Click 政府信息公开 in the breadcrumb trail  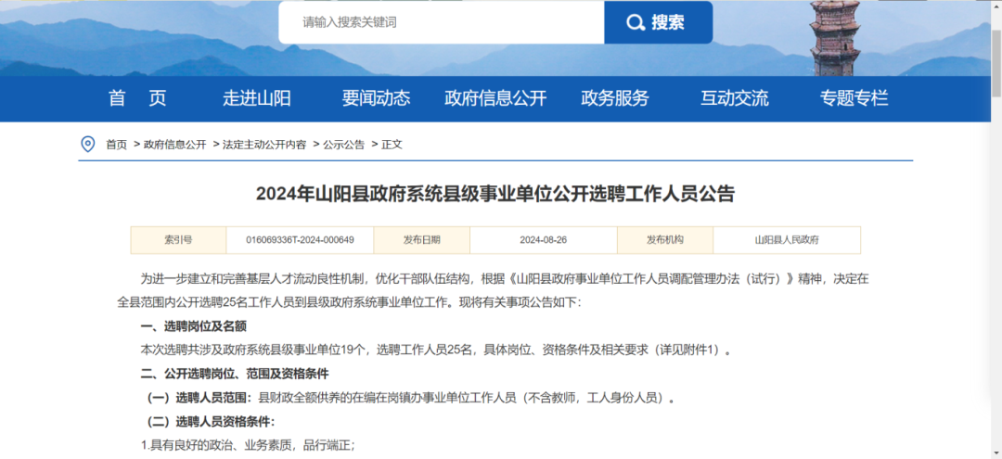point(174,145)
